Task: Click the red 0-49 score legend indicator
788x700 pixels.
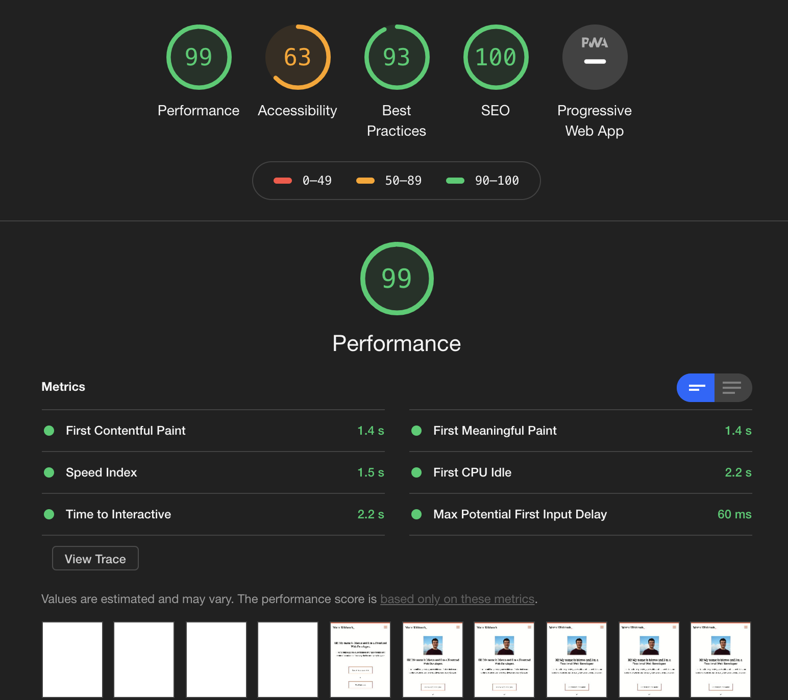Action: point(283,180)
